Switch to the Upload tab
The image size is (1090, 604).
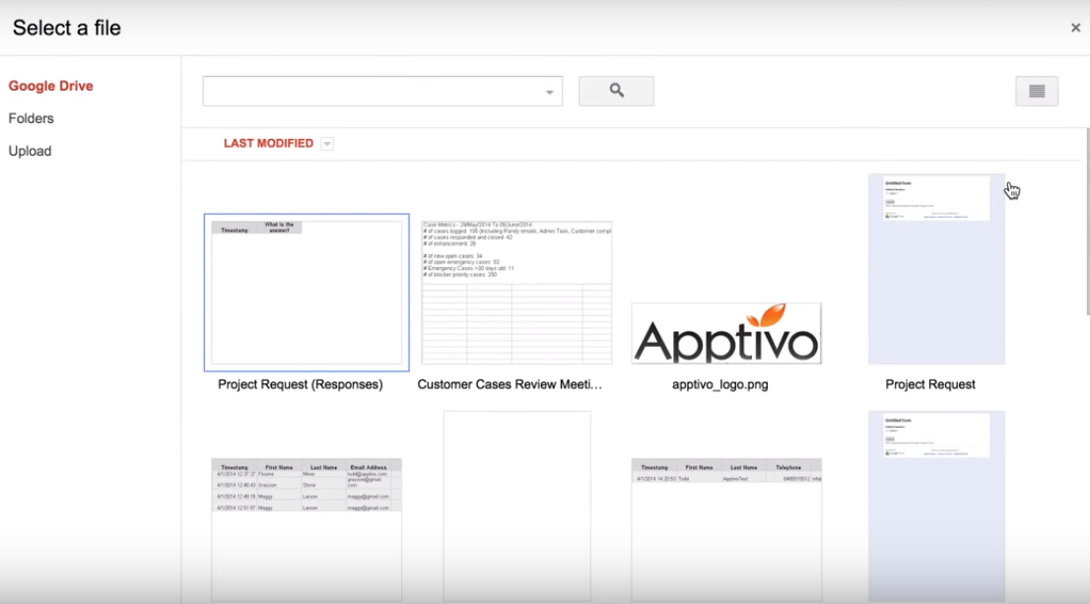(31, 150)
